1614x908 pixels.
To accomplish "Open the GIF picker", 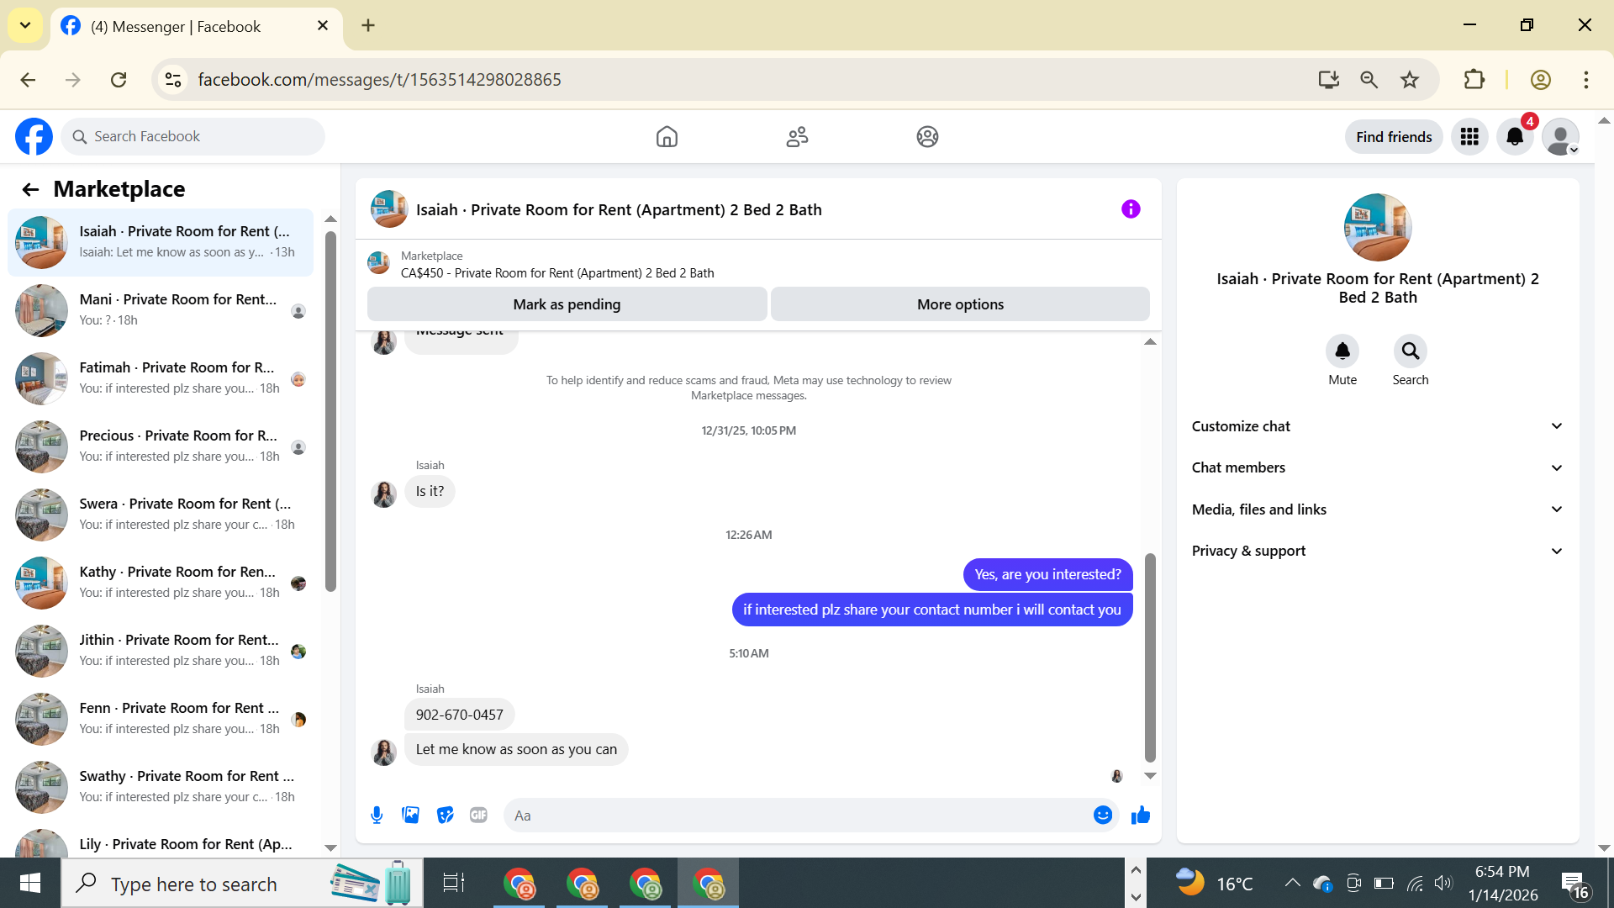I will 478,815.
